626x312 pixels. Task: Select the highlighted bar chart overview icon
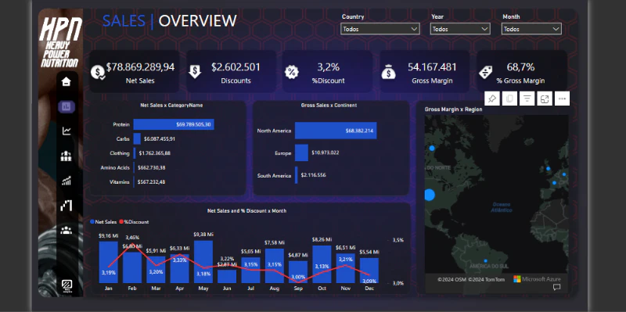(x=67, y=106)
